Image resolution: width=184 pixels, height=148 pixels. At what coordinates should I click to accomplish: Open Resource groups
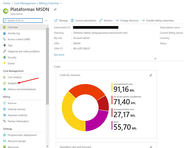pyautogui.click(x=17, y=141)
